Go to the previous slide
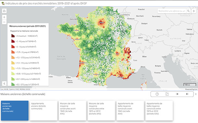The image size is (198, 123). [177, 94]
